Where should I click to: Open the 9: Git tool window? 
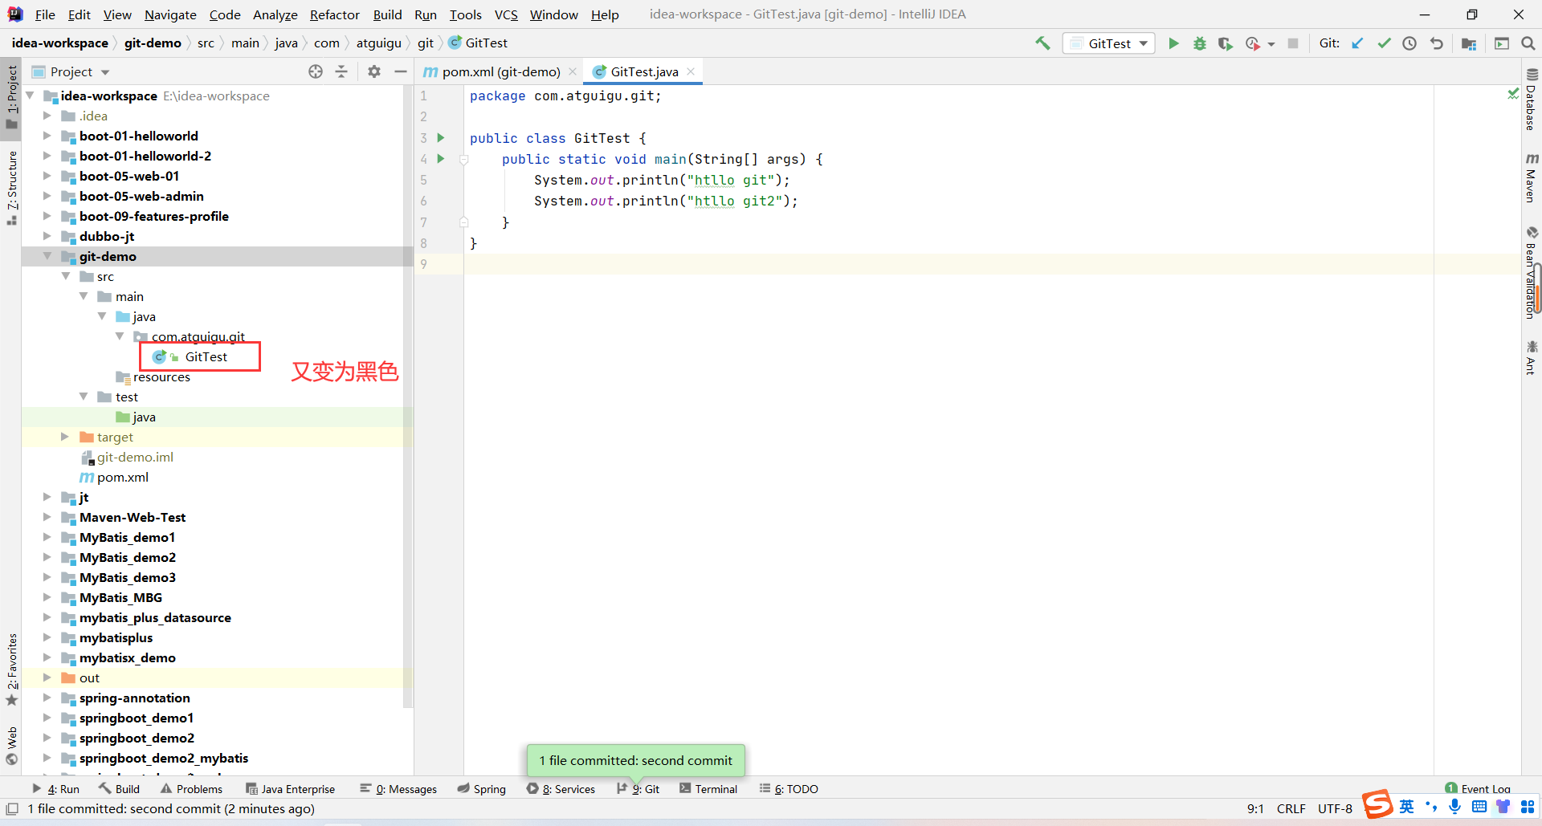[638, 789]
